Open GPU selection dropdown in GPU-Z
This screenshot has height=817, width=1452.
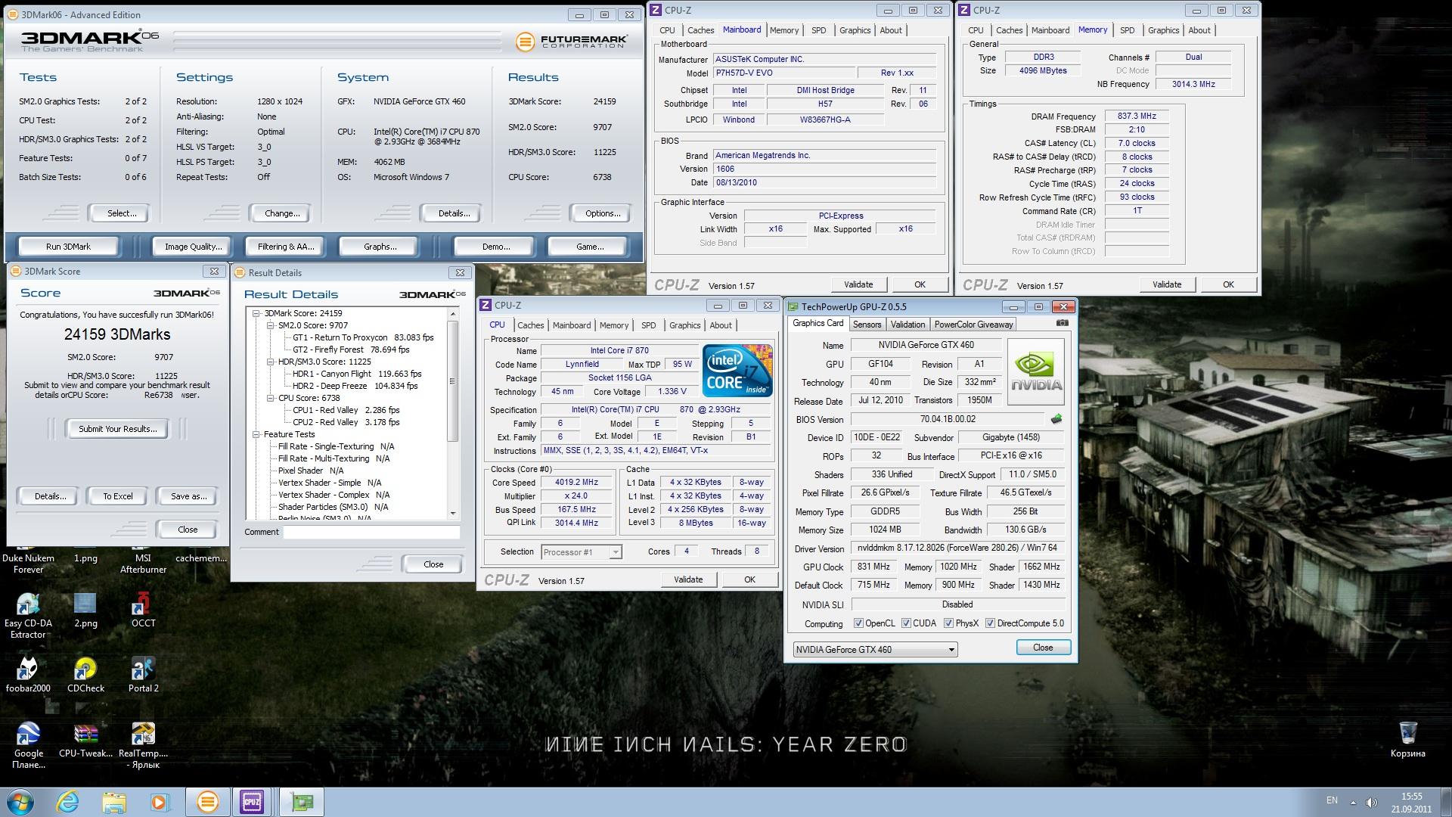875,649
